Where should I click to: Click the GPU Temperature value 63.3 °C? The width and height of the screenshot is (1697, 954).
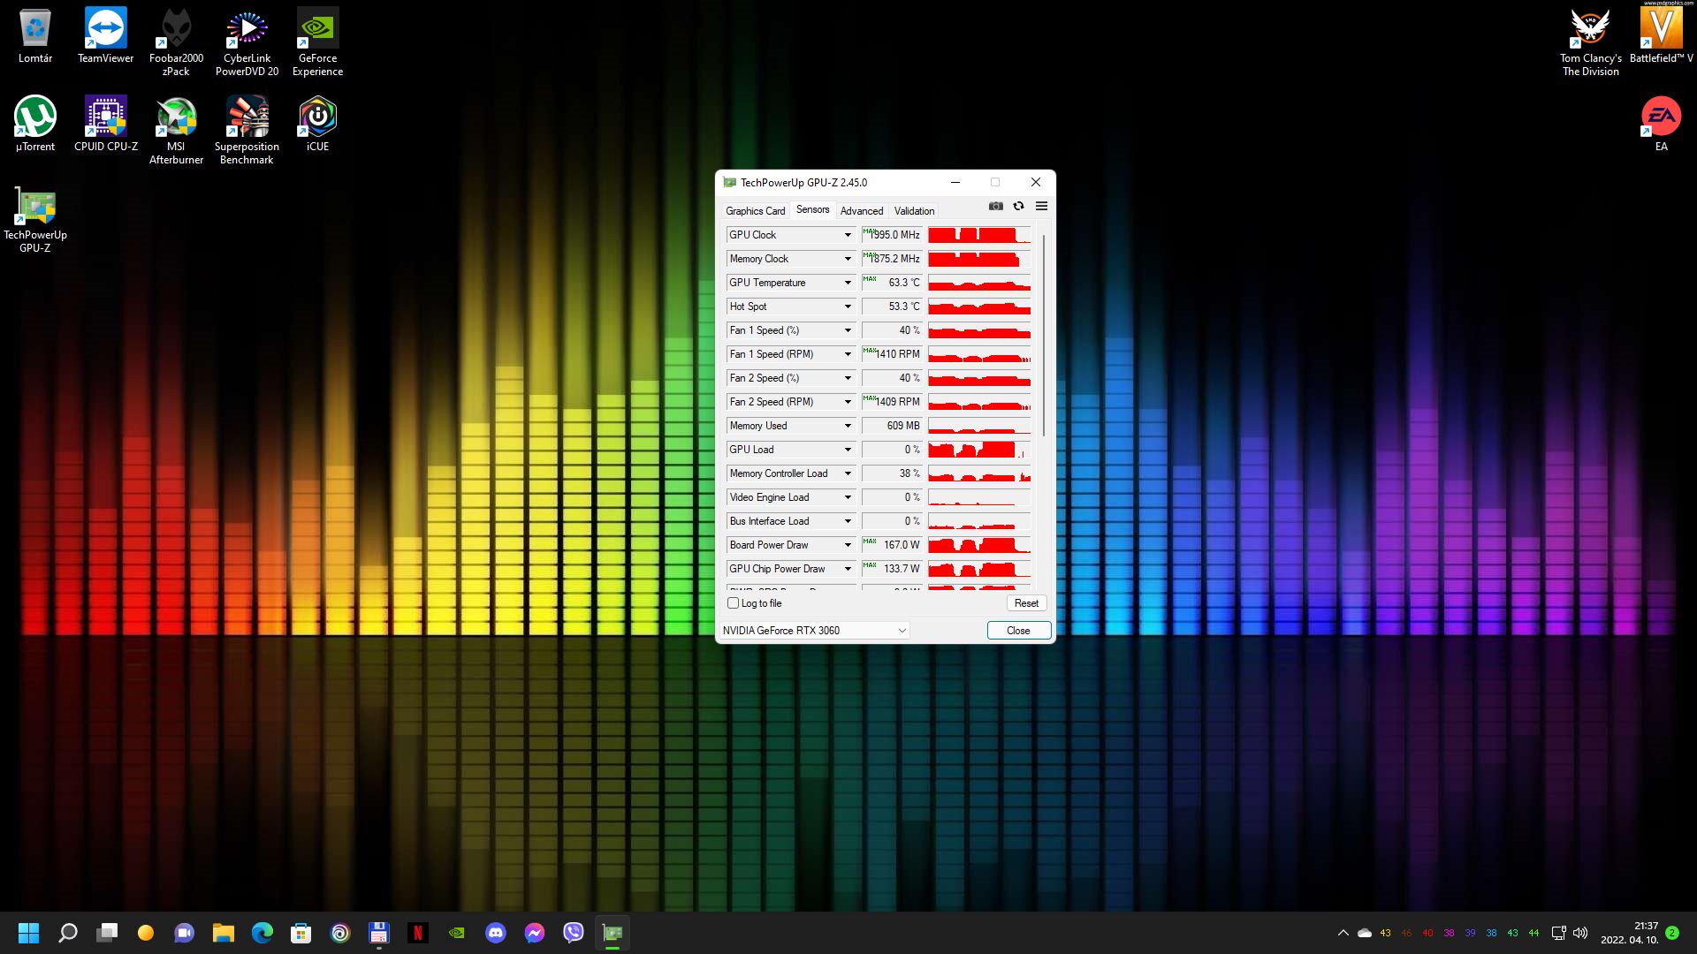click(892, 283)
